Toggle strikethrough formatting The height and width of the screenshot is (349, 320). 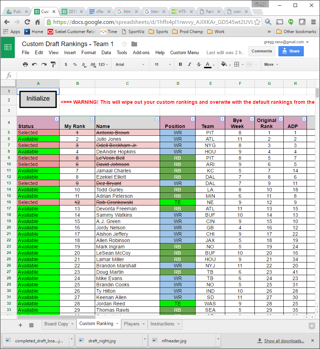point(198,64)
